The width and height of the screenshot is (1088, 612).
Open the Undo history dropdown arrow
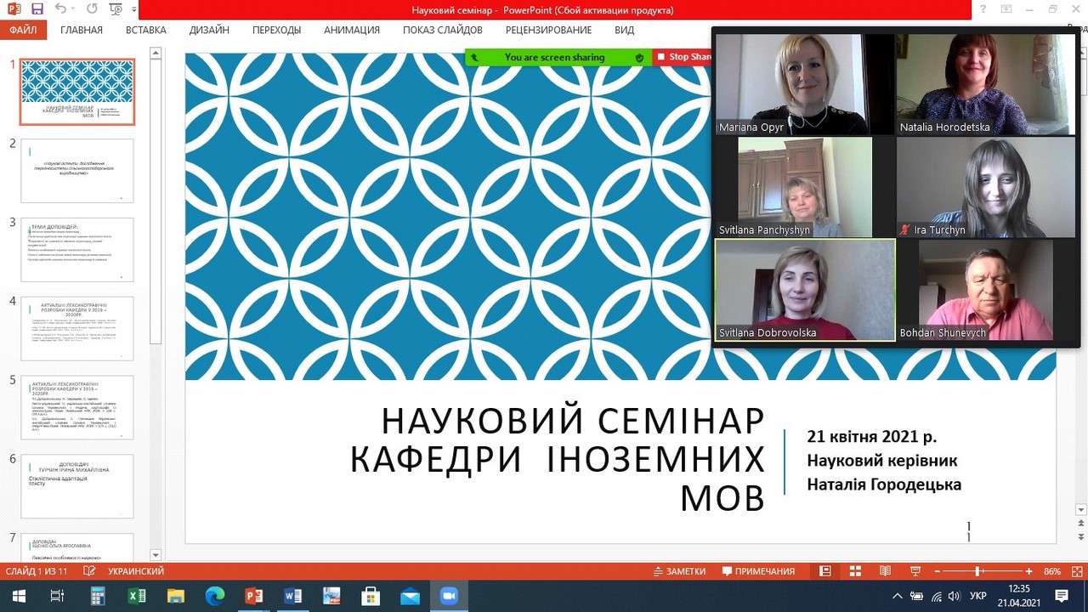click(x=72, y=9)
